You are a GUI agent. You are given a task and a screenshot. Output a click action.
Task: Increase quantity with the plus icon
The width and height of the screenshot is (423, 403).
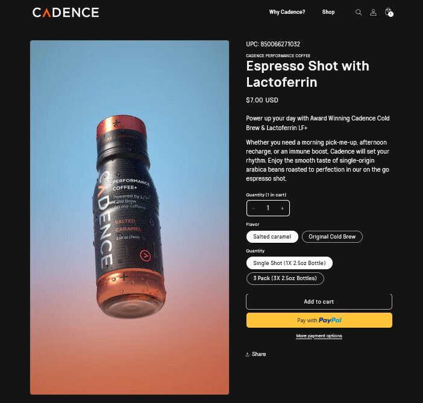(282, 208)
